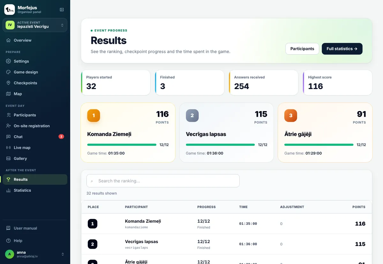Open the Chat section

(x=35, y=137)
